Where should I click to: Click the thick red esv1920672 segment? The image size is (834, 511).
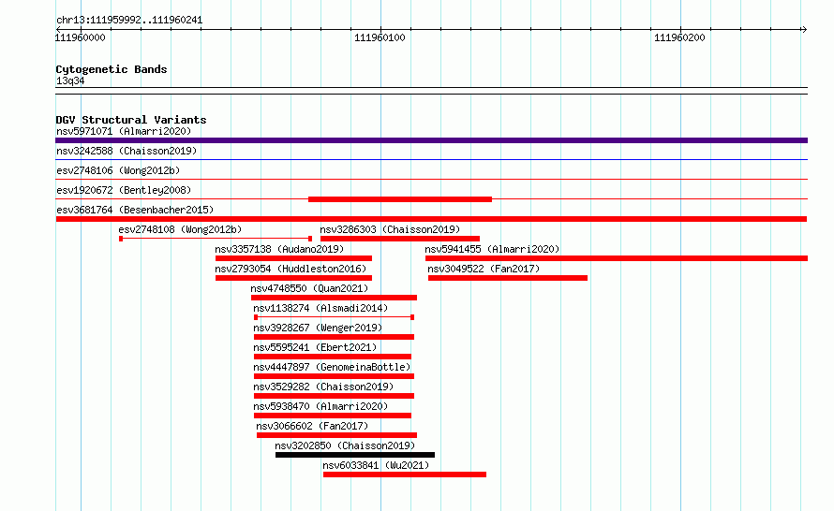pos(400,199)
